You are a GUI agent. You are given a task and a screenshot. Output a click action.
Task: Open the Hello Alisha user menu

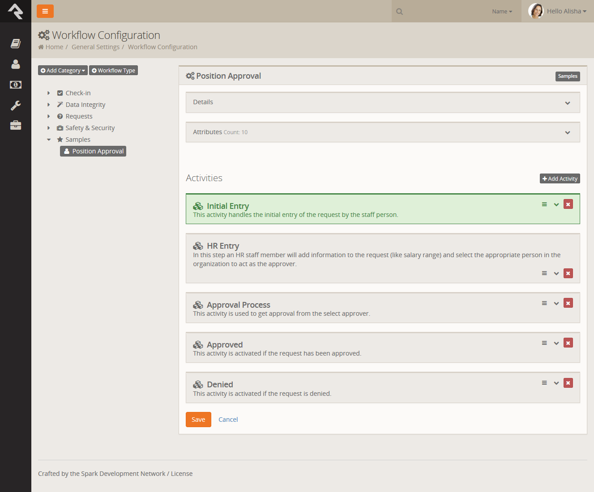point(567,11)
